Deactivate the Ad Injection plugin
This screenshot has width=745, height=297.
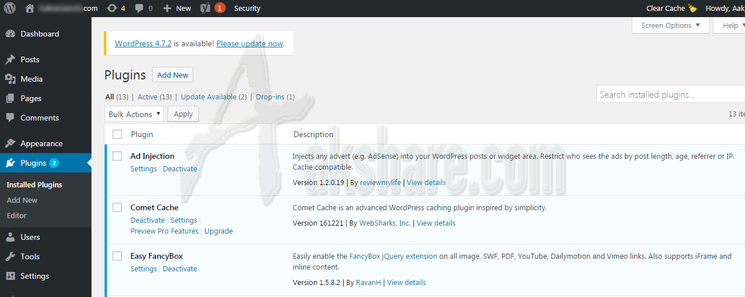tap(180, 168)
